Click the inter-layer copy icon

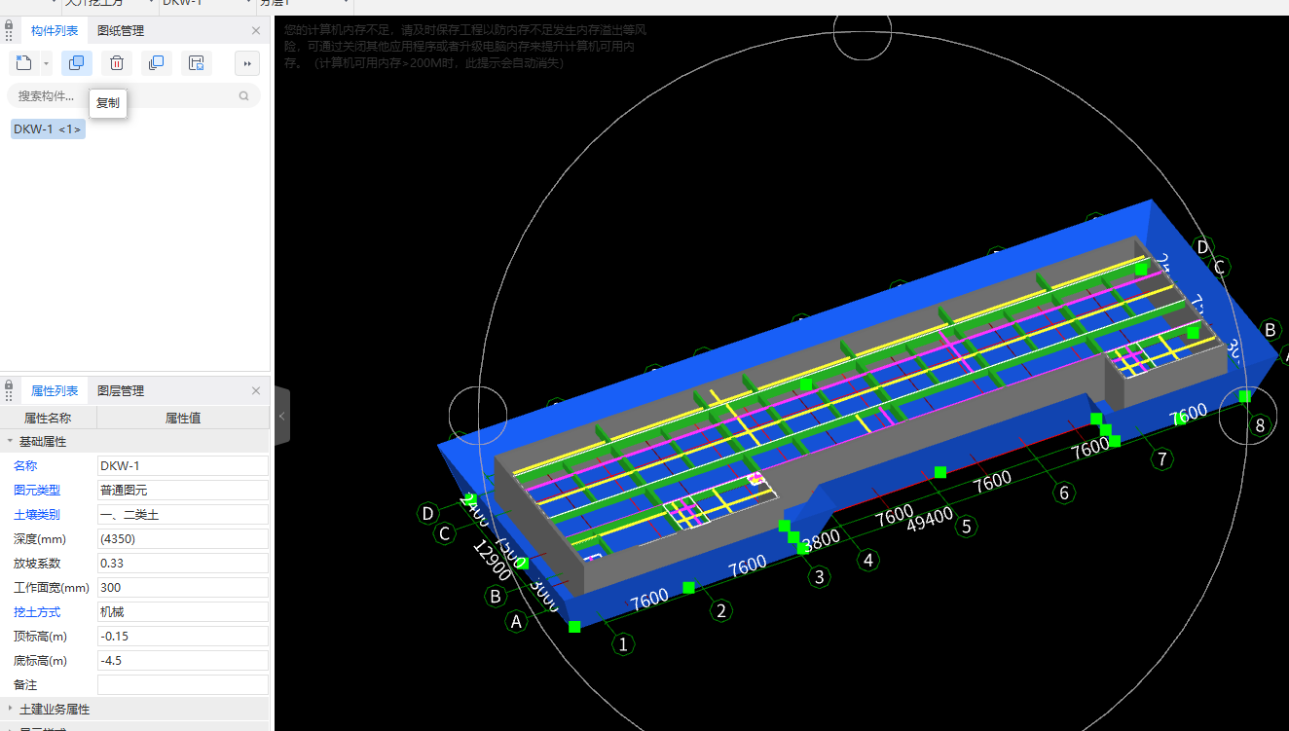(156, 63)
